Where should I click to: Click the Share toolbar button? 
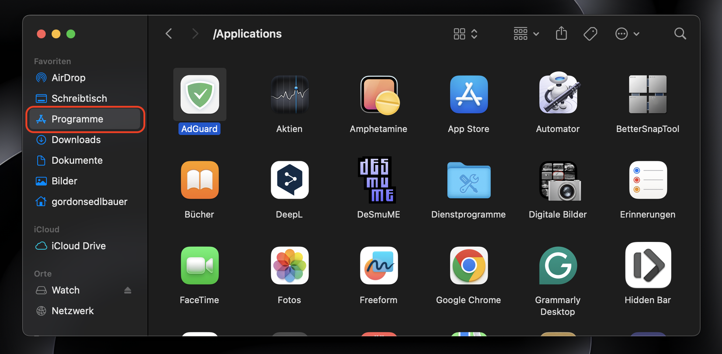(561, 34)
